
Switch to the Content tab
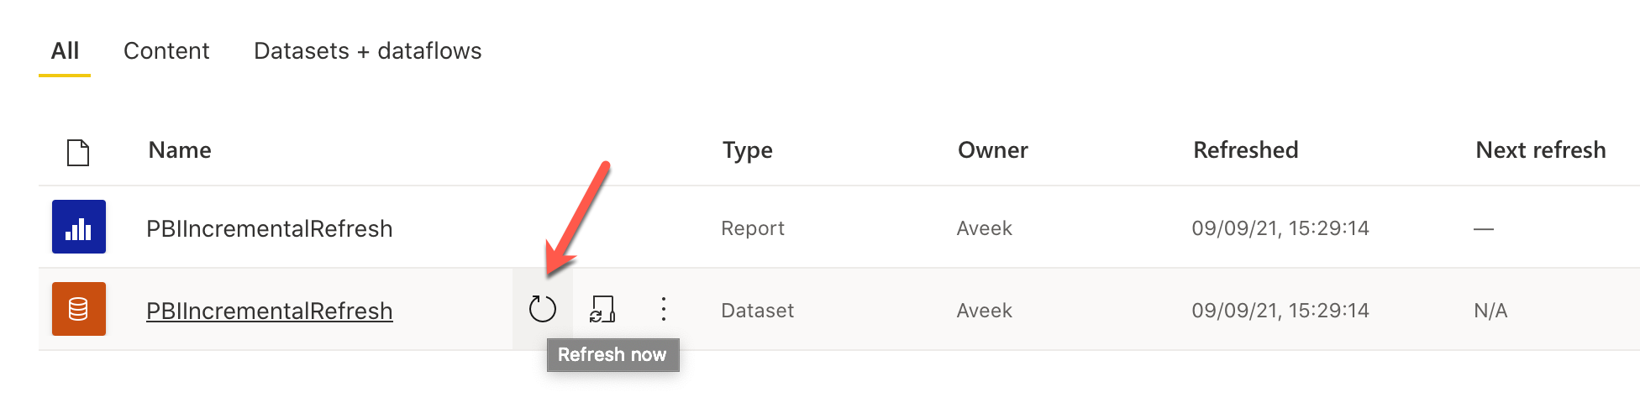(x=166, y=51)
